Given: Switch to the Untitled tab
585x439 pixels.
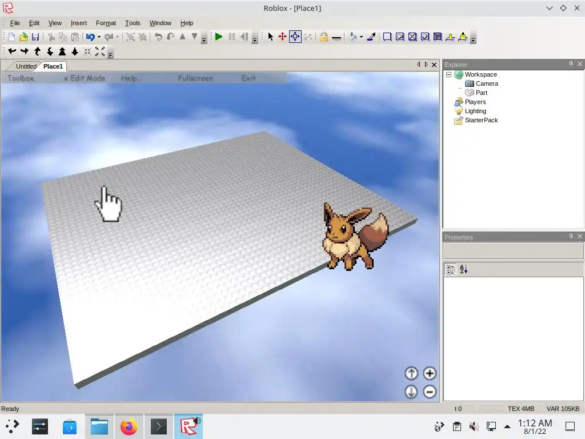Looking at the screenshot, I should (26, 66).
